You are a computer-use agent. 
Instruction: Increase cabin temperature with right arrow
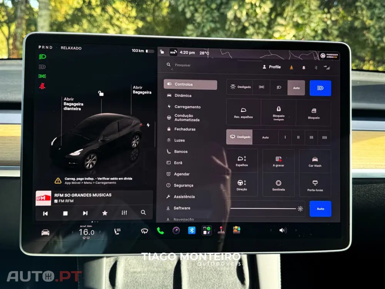pos(100,232)
